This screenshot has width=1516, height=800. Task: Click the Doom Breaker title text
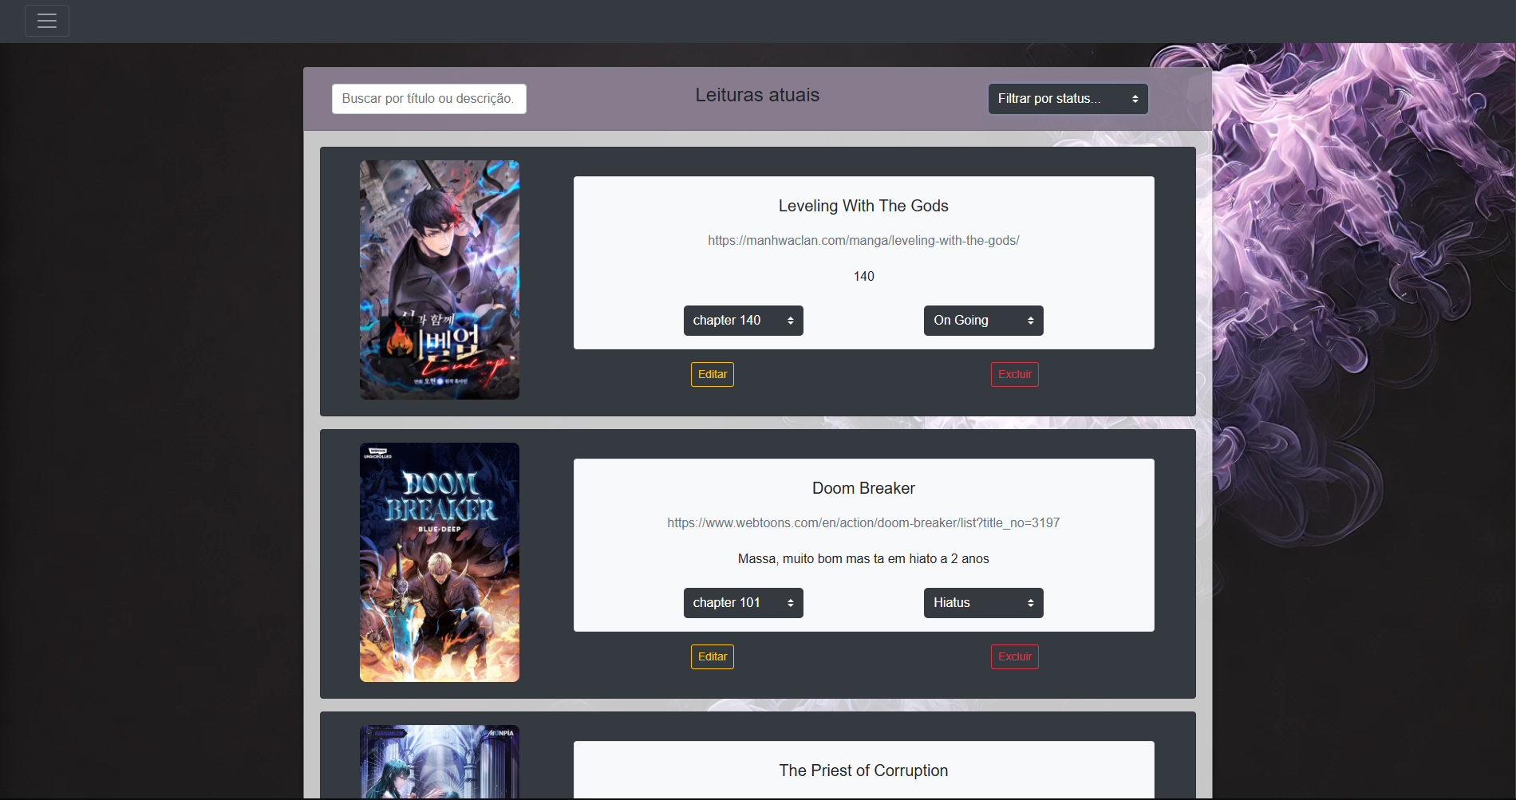(x=863, y=488)
